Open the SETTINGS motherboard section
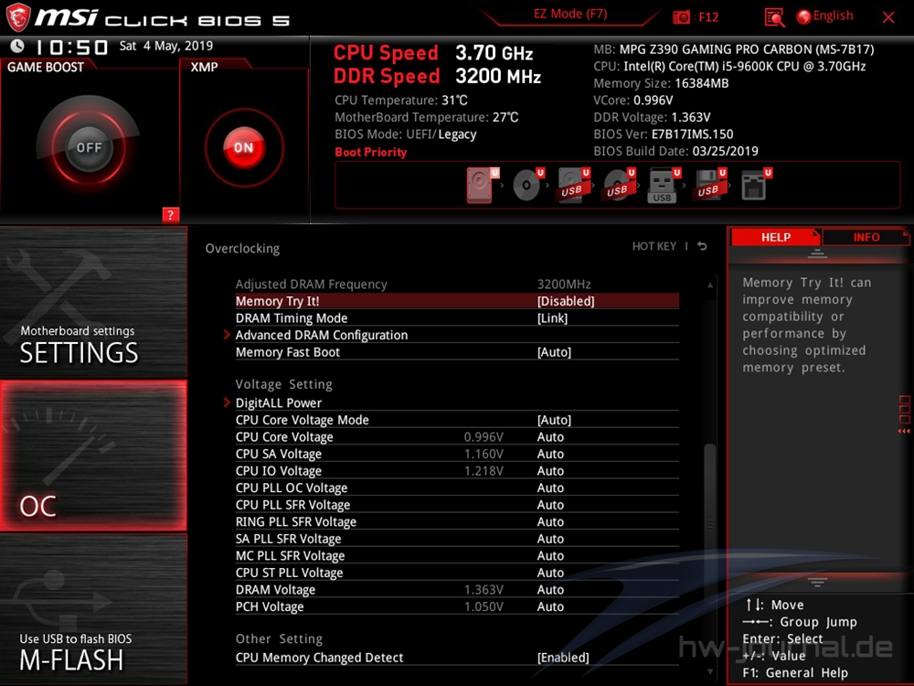 (93, 302)
